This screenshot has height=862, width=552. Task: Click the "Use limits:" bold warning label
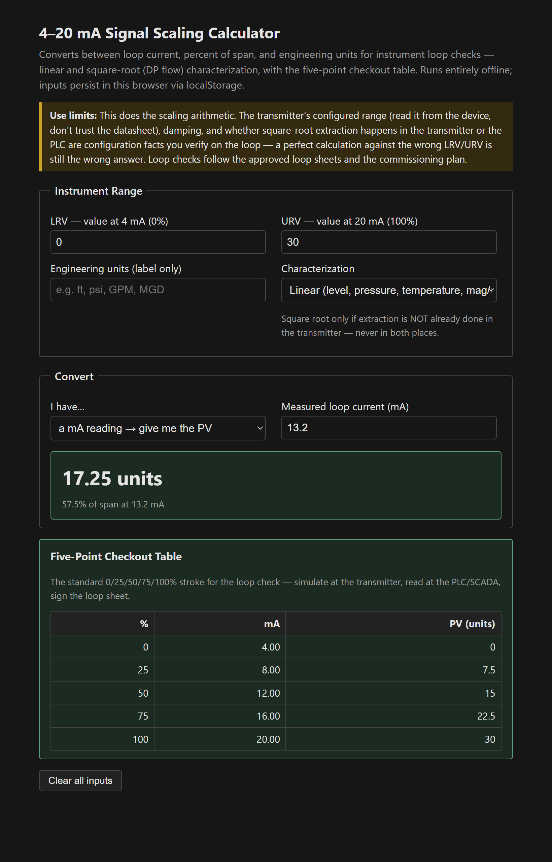tap(73, 115)
